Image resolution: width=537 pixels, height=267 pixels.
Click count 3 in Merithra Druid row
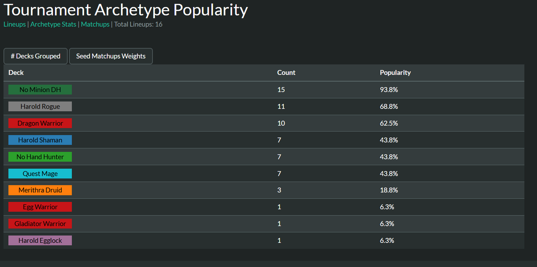click(x=279, y=190)
